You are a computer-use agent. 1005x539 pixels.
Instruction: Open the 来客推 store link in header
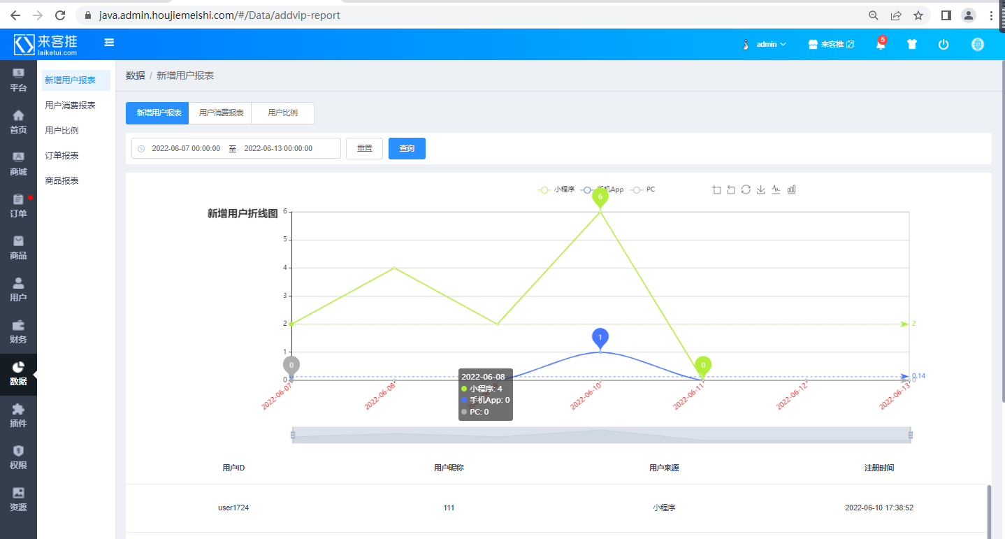pyautogui.click(x=831, y=44)
